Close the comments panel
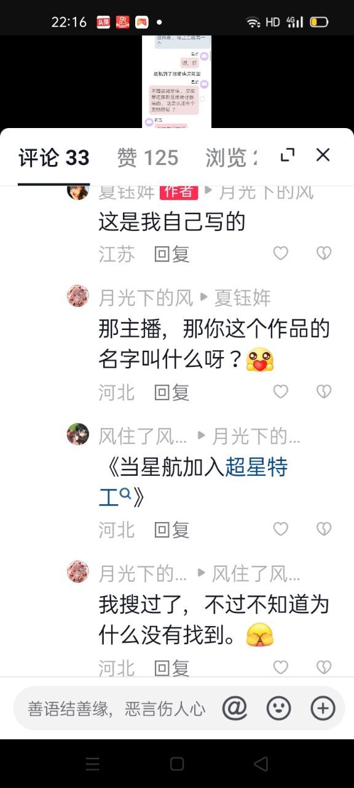This screenshot has width=354, height=788. click(x=323, y=155)
